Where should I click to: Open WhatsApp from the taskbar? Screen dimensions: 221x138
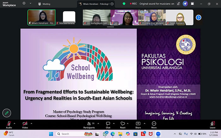105,134
